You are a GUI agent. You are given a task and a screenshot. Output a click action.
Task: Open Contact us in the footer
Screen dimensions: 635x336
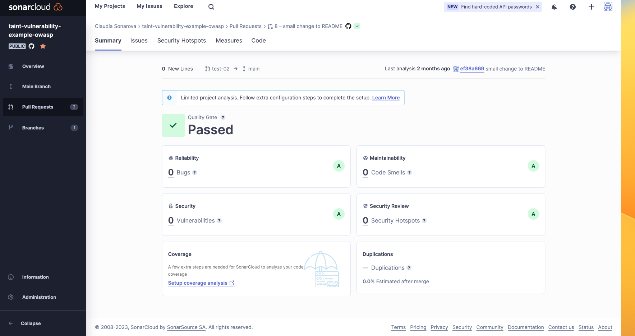pos(561,327)
